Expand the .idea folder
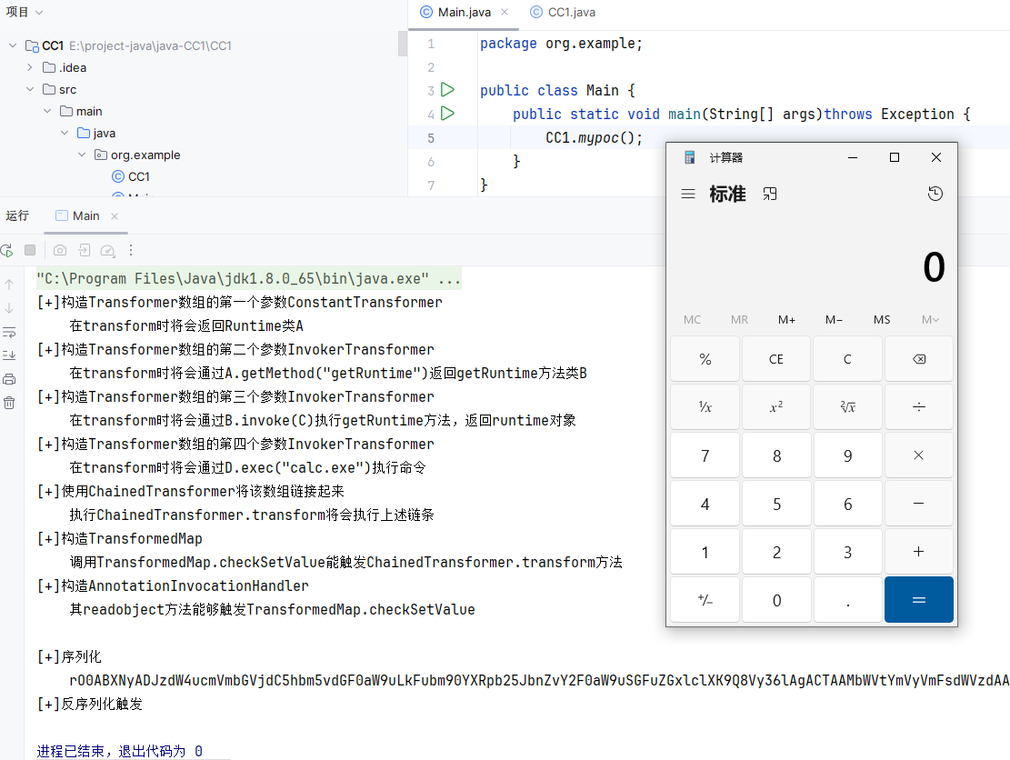This screenshot has width=1010, height=760. point(30,67)
